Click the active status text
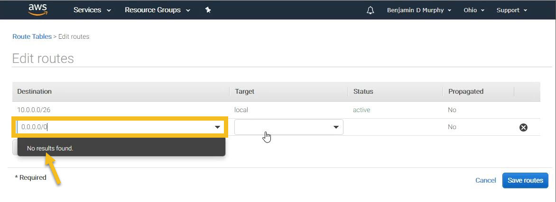Image resolution: width=556 pixels, height=202 pixels. (361, 110)
